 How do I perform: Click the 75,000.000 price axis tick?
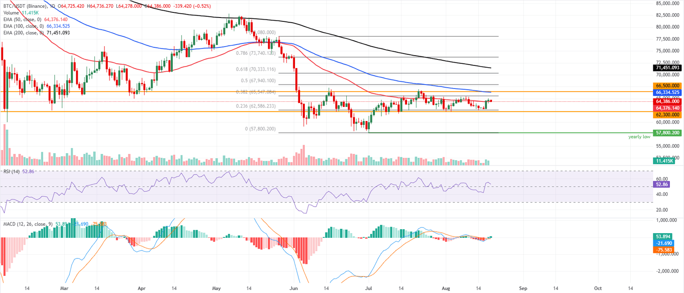(x=667, y=51)
